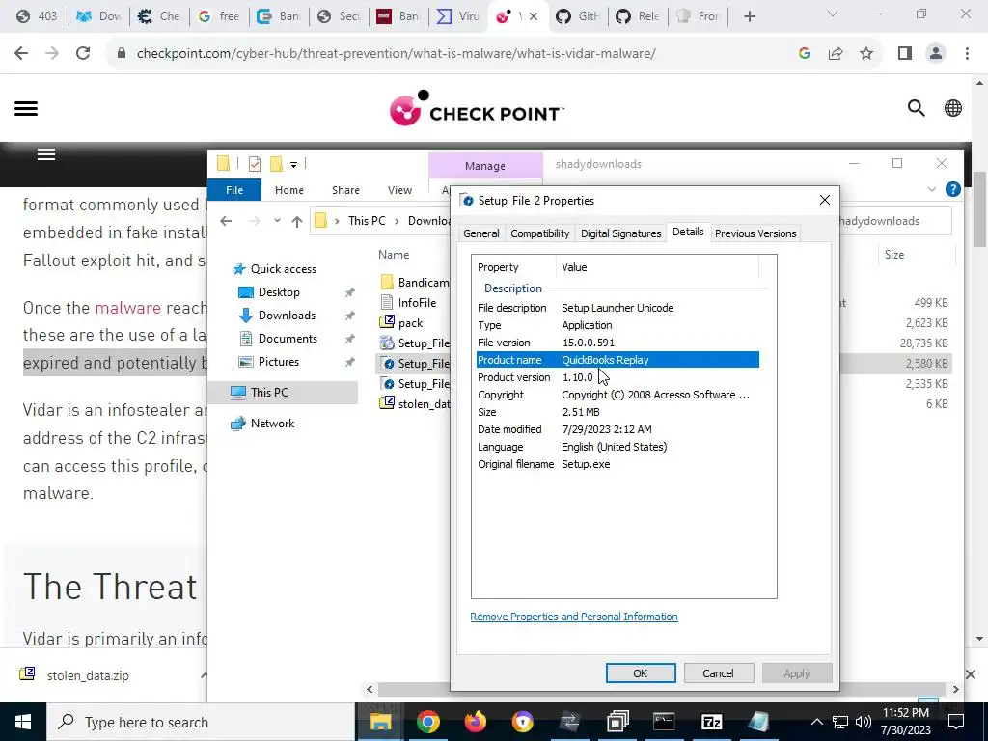Click the share page icon in address bar

pyautogui.click(x=836, y=54)
